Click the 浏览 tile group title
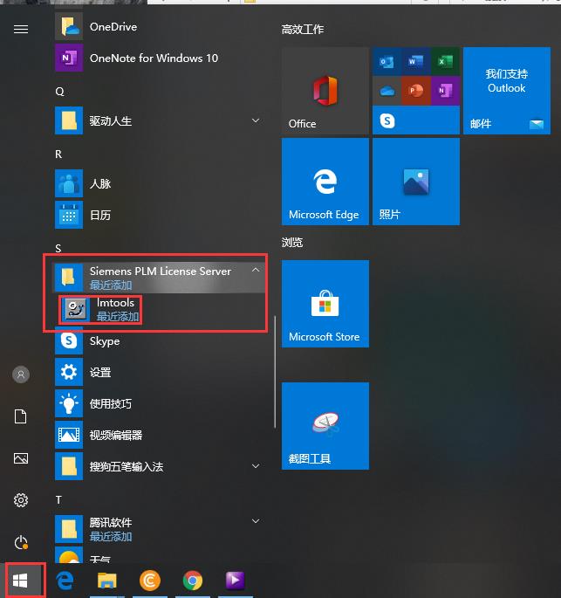The width and height of the screenshot is (561, 598). coord(292,243)
